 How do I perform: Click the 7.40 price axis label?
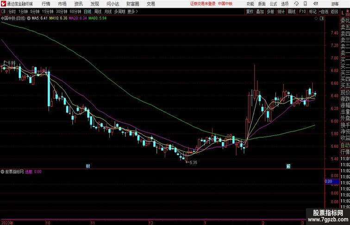[335, 33]
